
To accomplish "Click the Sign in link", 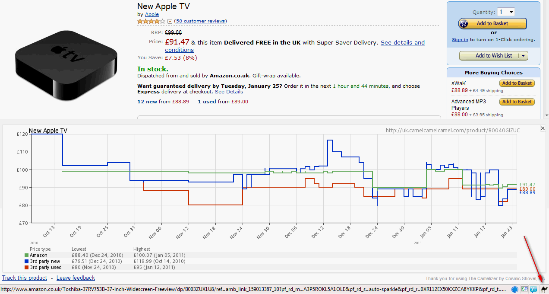I will (x=460, y=39).
